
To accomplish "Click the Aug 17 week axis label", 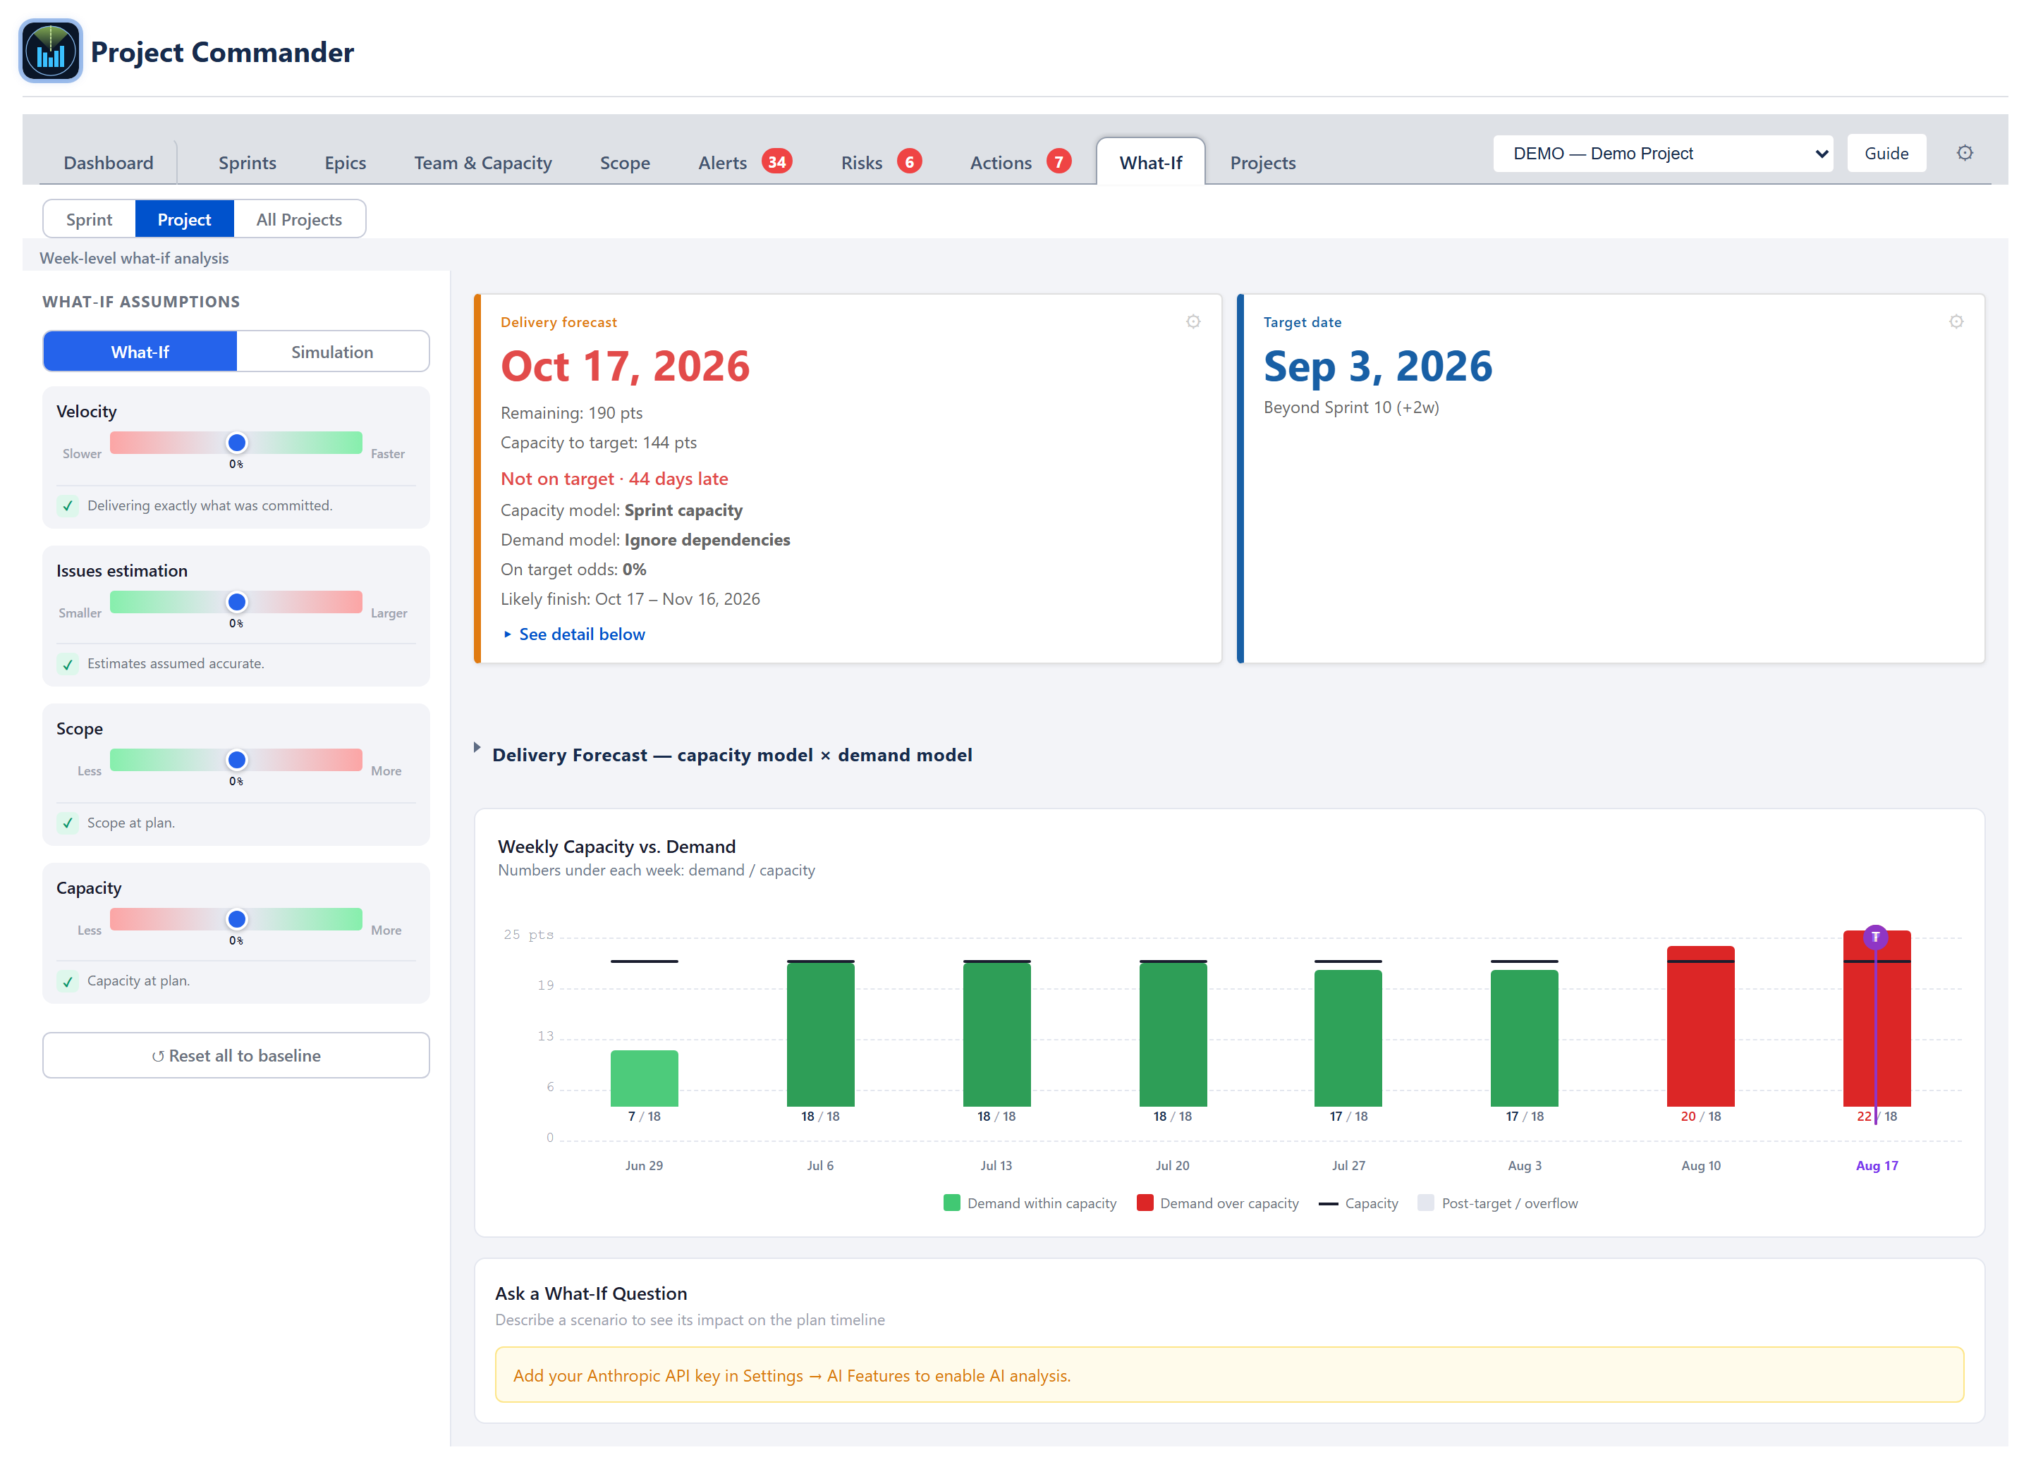I will [1876, 1165].
